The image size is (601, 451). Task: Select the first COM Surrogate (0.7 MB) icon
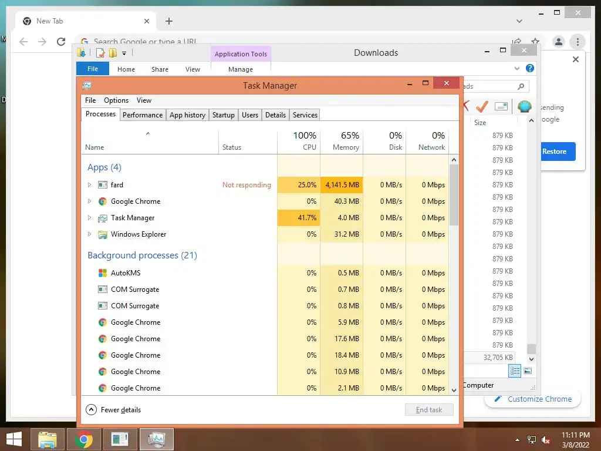click(102, 290)
